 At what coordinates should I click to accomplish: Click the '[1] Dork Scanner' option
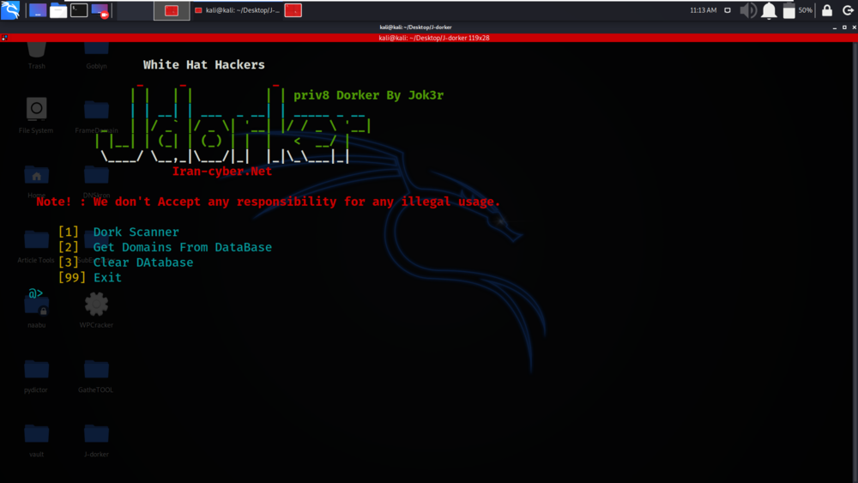(118, 232)
